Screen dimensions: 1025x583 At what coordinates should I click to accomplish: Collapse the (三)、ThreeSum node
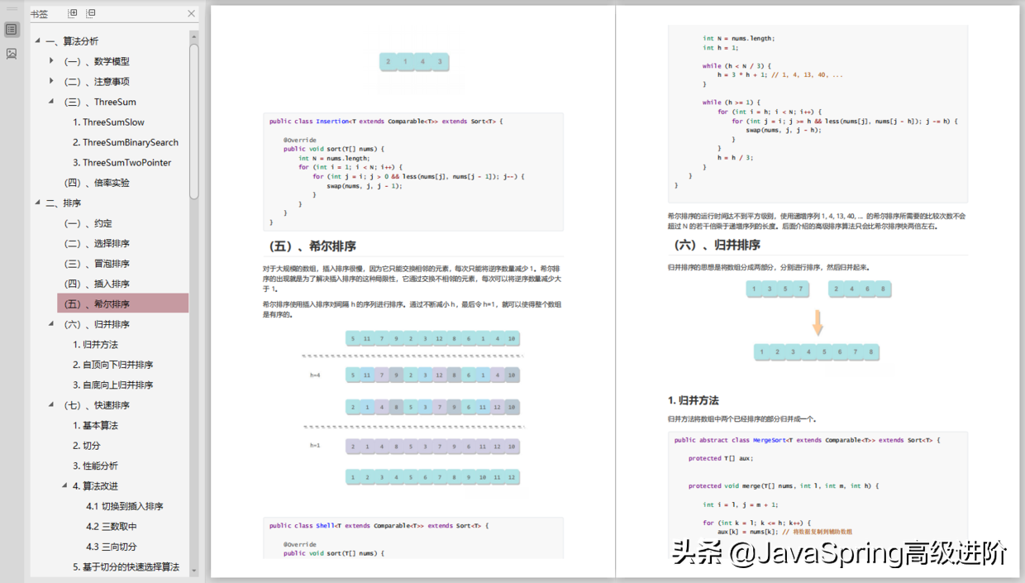(x=51, y=102)
